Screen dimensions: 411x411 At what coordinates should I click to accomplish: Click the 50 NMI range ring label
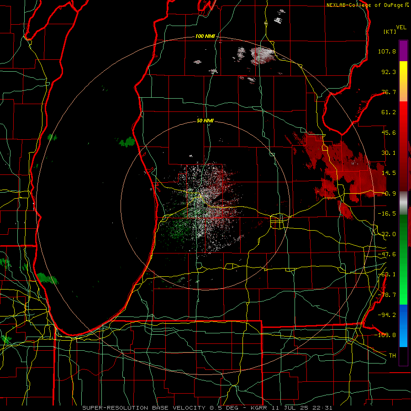point(205,121)
